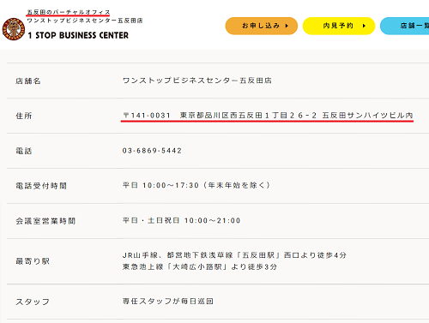Click ワンストップビジネスセンター五反田店 header subtitle
Image resolution: width=429 pixels, height=323 pixels.
pos(85,21)
